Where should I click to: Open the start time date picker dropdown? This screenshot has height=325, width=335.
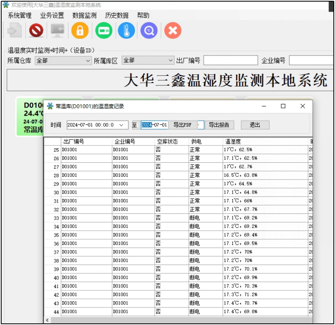(121, 125)
